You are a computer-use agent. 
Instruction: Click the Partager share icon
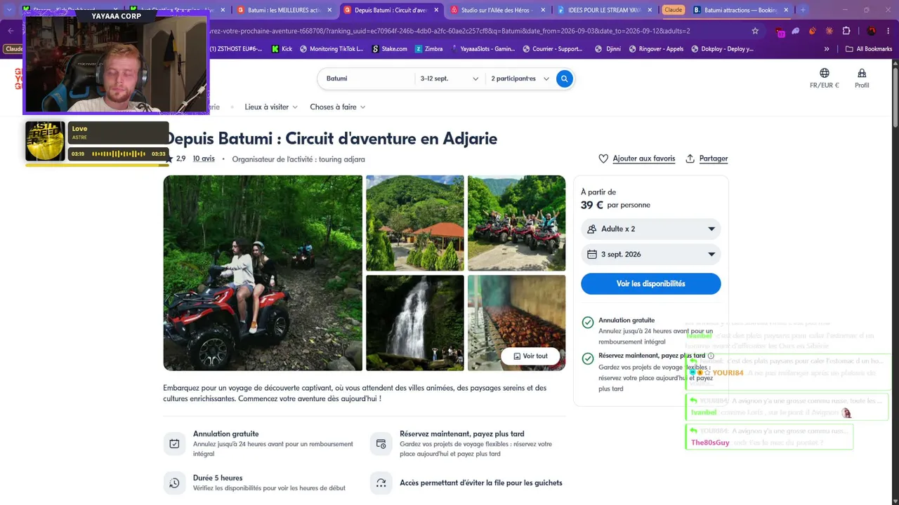690,159
